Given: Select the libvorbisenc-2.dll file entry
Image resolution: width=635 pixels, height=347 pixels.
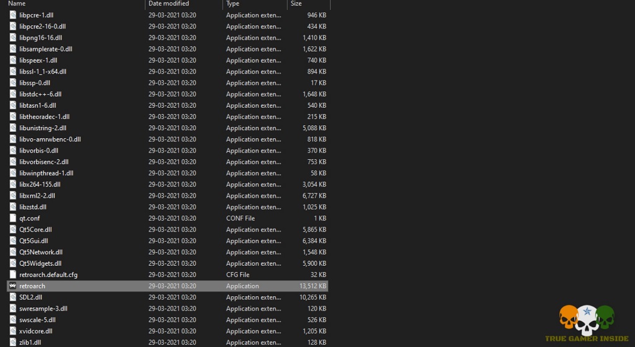Looking at the screenshot, I should (44, 162).
